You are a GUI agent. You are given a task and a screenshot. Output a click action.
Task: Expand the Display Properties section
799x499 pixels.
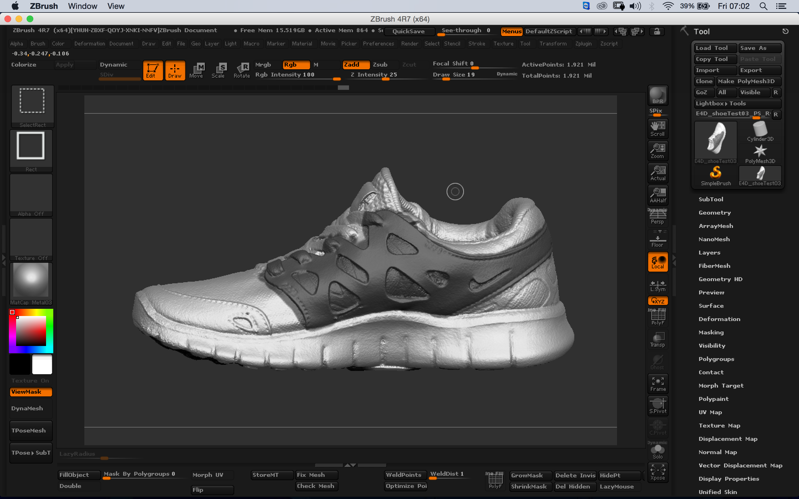(729, 478)
